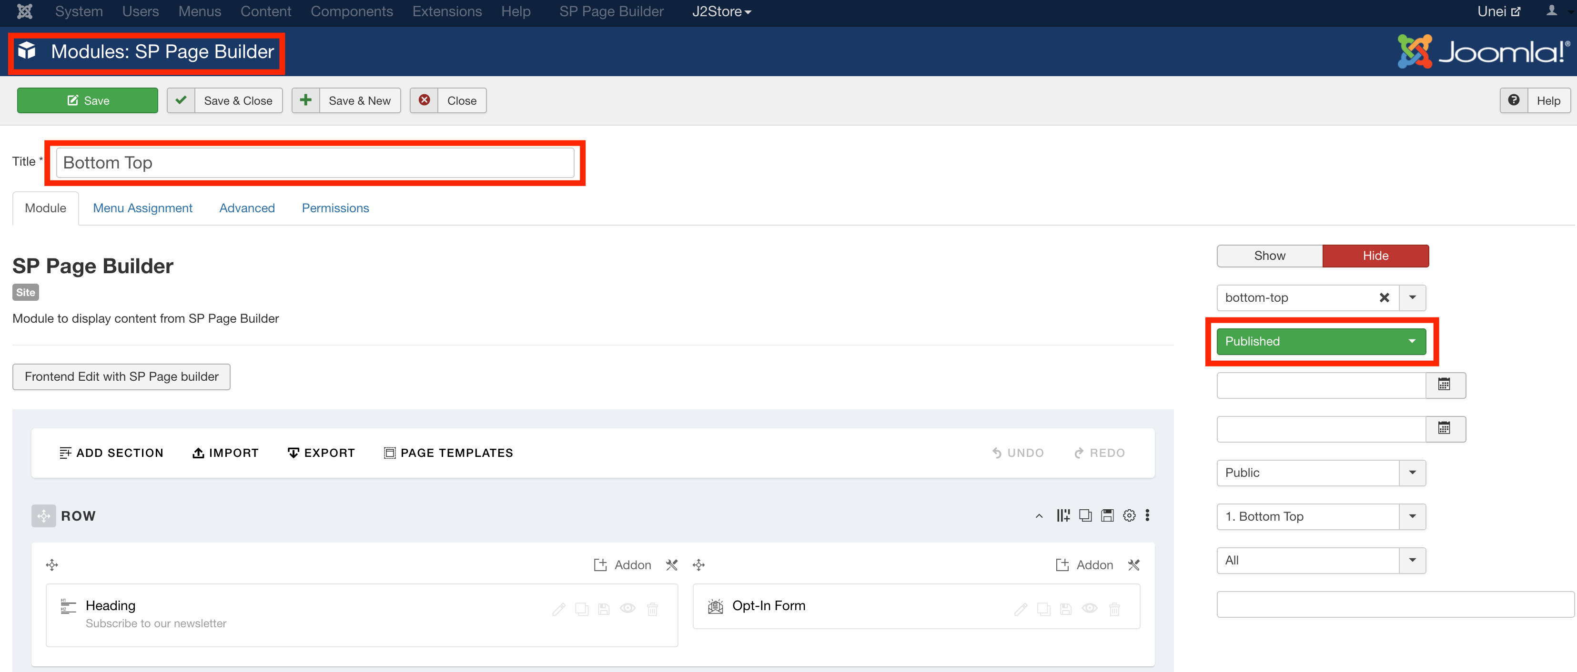Collapse the ROW with chevron

tap(1039, 516)
